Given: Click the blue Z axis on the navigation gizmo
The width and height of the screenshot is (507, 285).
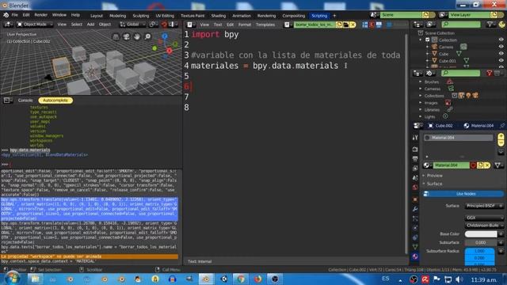Looking at the screenshot, I should pos(165,36).
